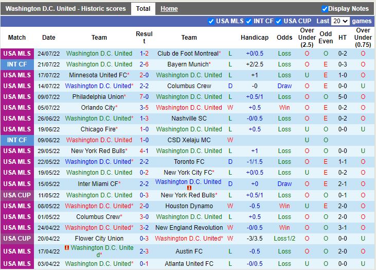376x270 pixels.
Task: Click the Handicap column header
Action: coord(254,38)
